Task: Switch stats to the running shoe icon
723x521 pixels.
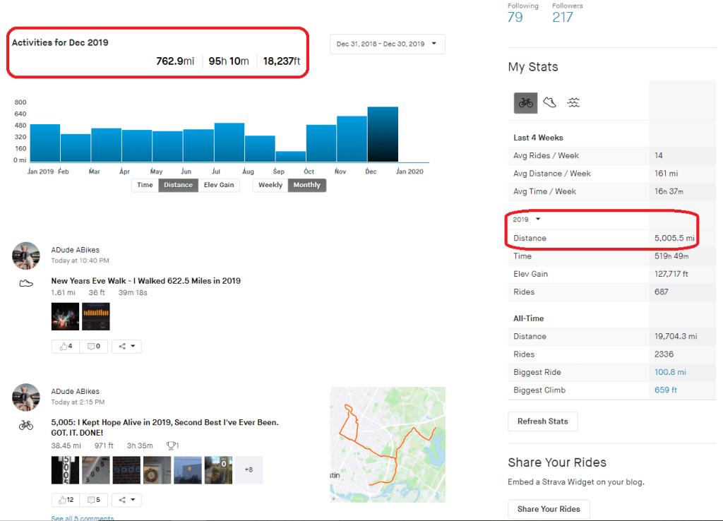Action: (549, 102)
